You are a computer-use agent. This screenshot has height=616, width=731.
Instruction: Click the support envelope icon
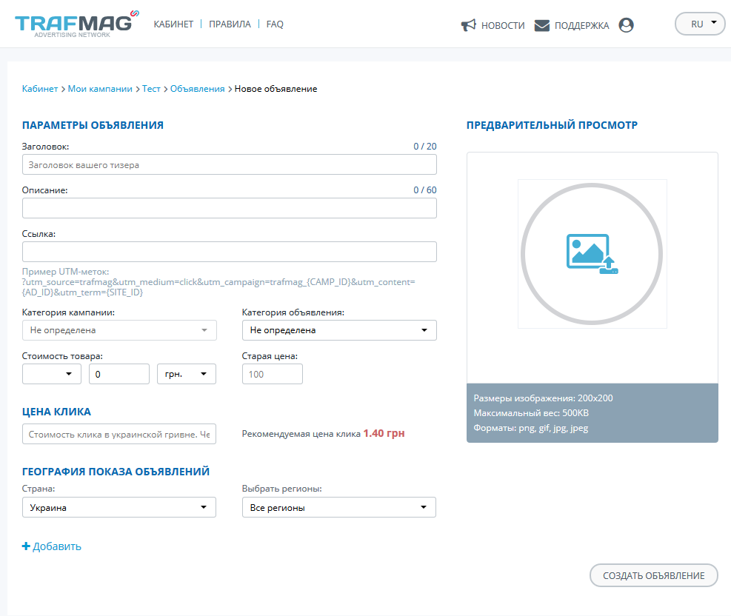click(x=542, y=25)
